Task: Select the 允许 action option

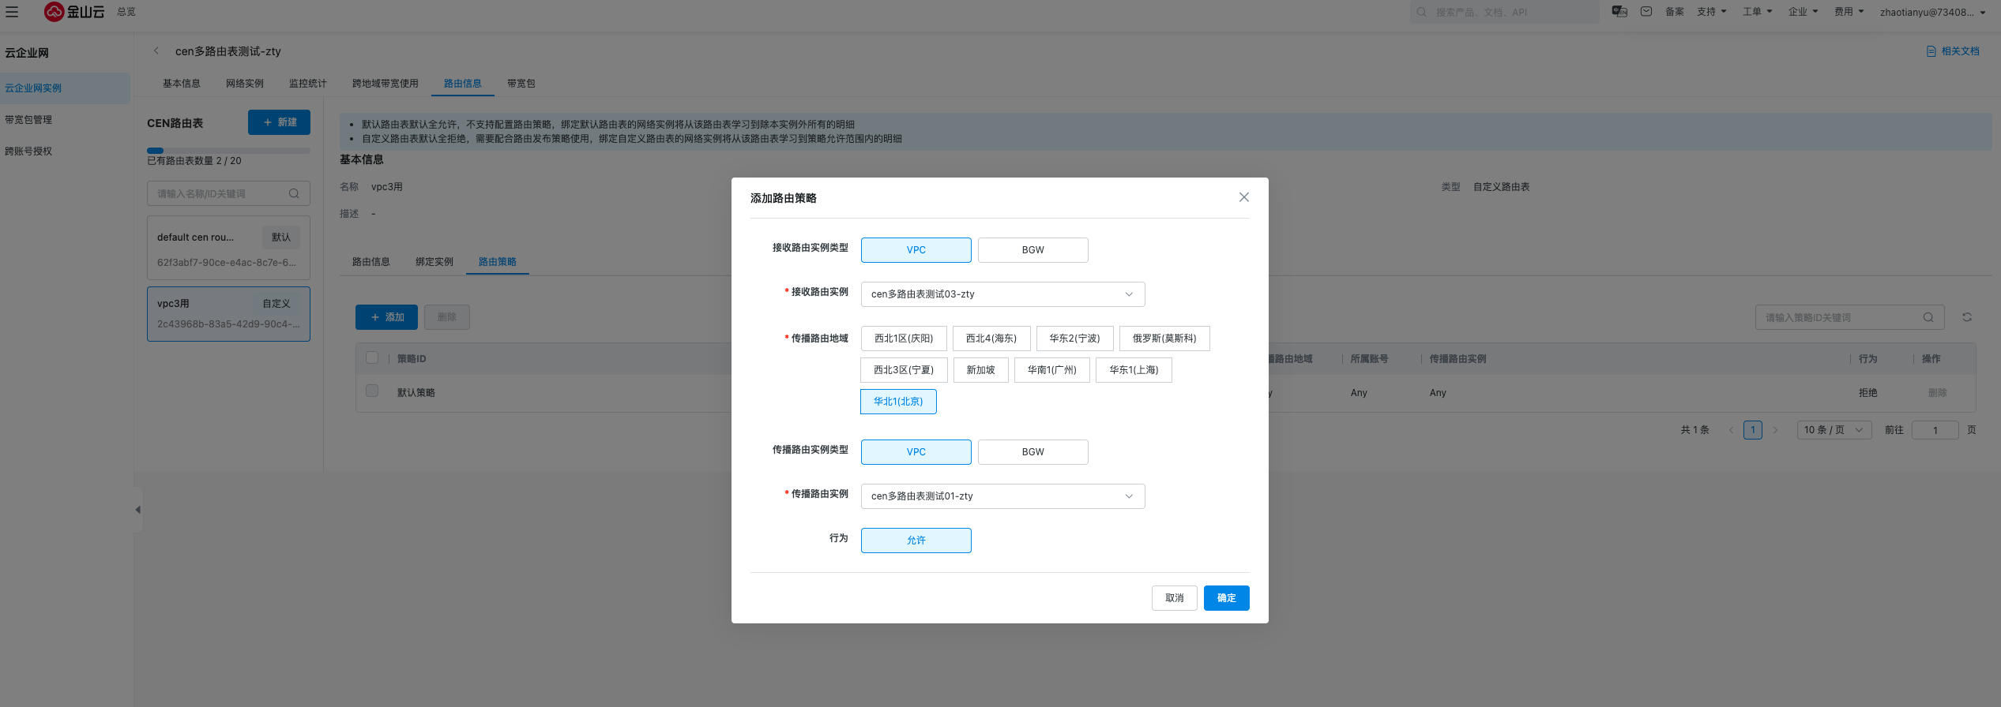Action: (x=916, y=541)
